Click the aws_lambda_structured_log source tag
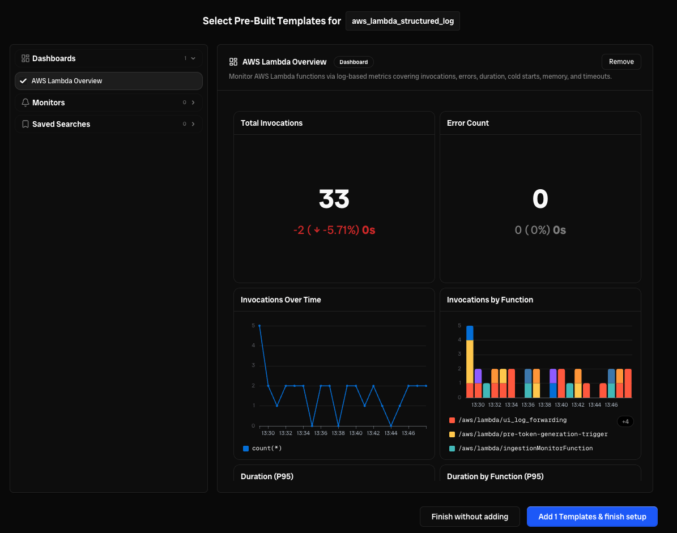 click(x=402, y=21)
